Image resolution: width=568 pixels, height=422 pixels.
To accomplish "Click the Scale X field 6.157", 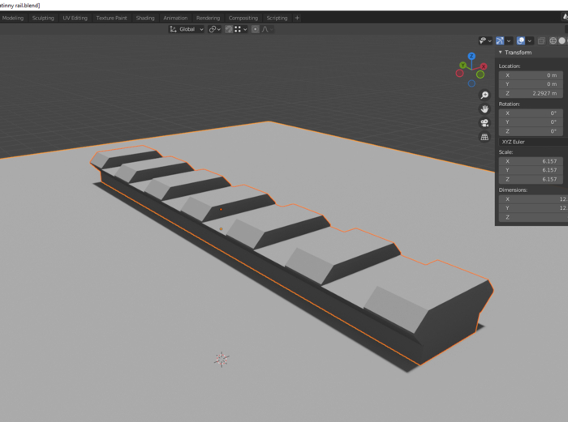I will click(531, 161).
